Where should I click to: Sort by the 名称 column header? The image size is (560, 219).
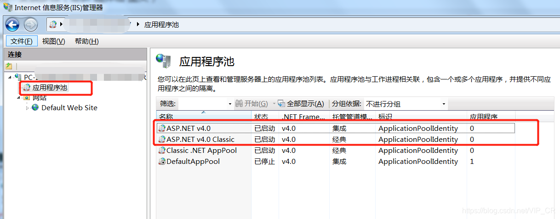204,116
